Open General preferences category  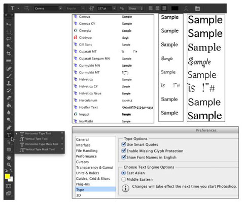82,139
